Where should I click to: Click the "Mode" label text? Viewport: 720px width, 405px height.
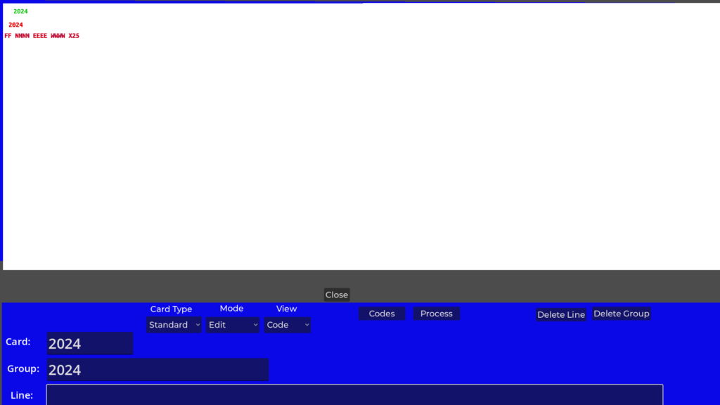point(231,309)
